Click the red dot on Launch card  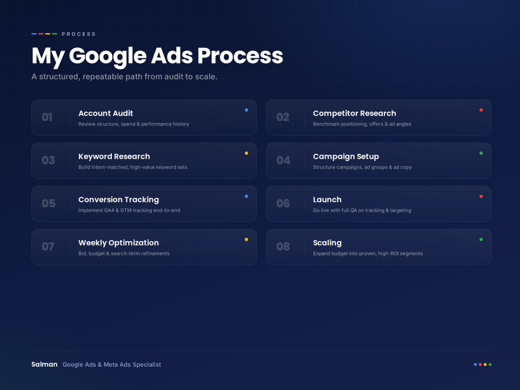coord(481,197)
